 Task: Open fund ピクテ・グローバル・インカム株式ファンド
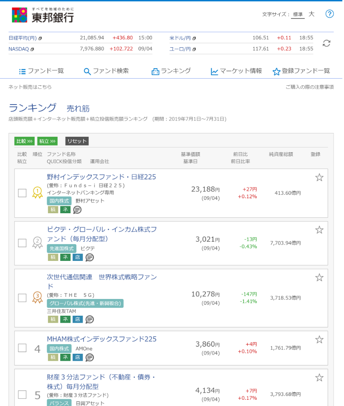click(102, 234)
